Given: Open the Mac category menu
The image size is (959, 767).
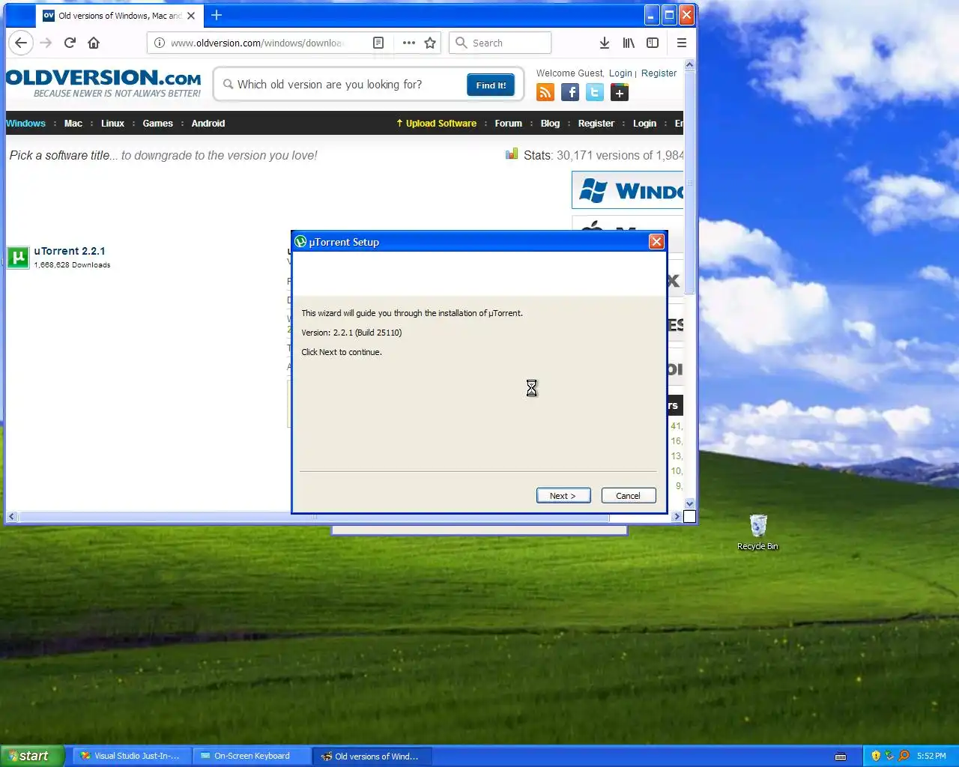Looking at the screenshot, I should click(73, 124).
